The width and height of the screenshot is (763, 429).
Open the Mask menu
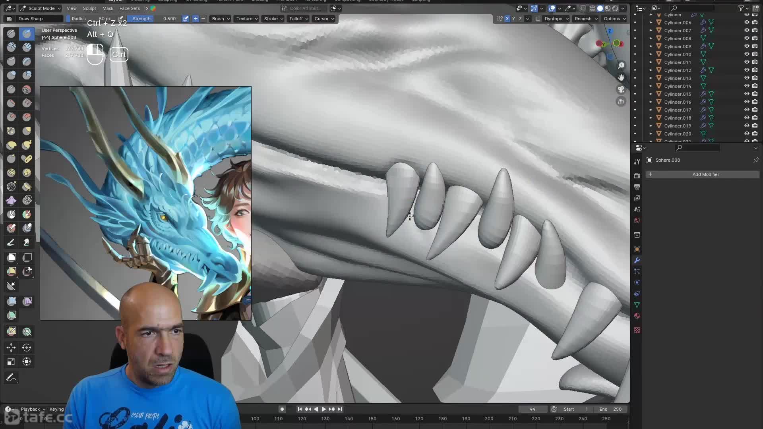click(x=108, y=8)
